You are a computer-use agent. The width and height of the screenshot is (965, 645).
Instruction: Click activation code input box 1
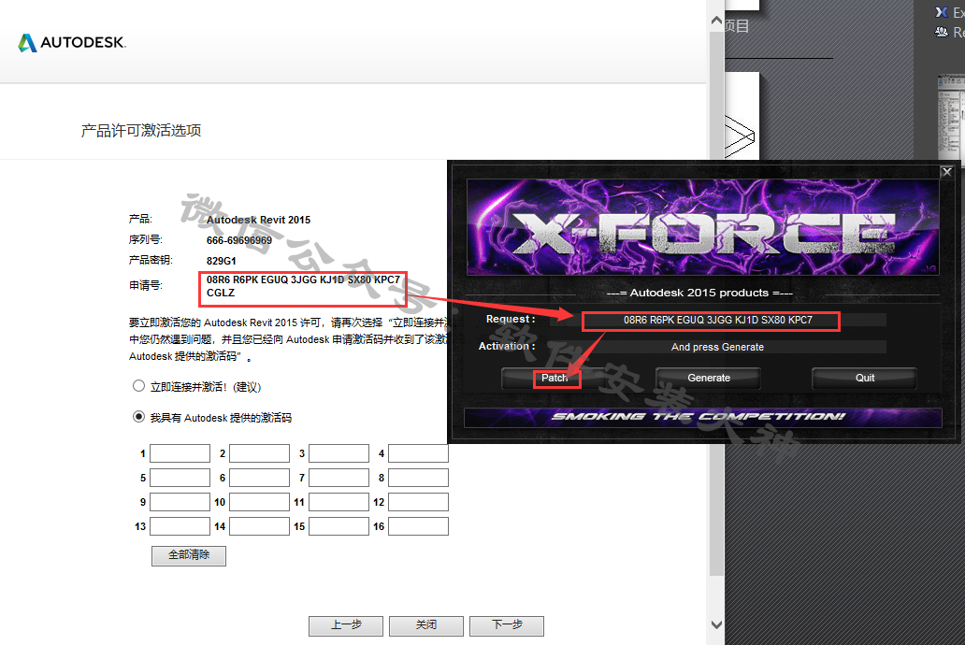[x=180, y=453]
